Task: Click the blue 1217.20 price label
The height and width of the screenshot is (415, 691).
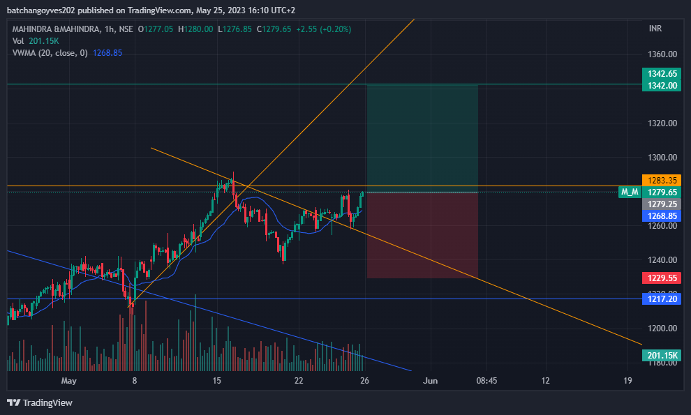Action: (x=662, y=299)
